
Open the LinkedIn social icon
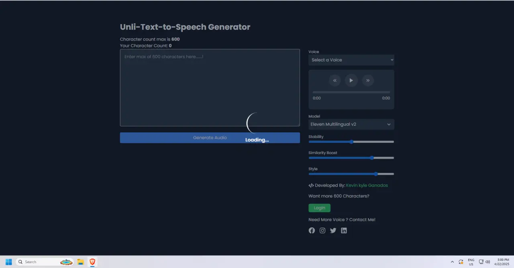344,230
